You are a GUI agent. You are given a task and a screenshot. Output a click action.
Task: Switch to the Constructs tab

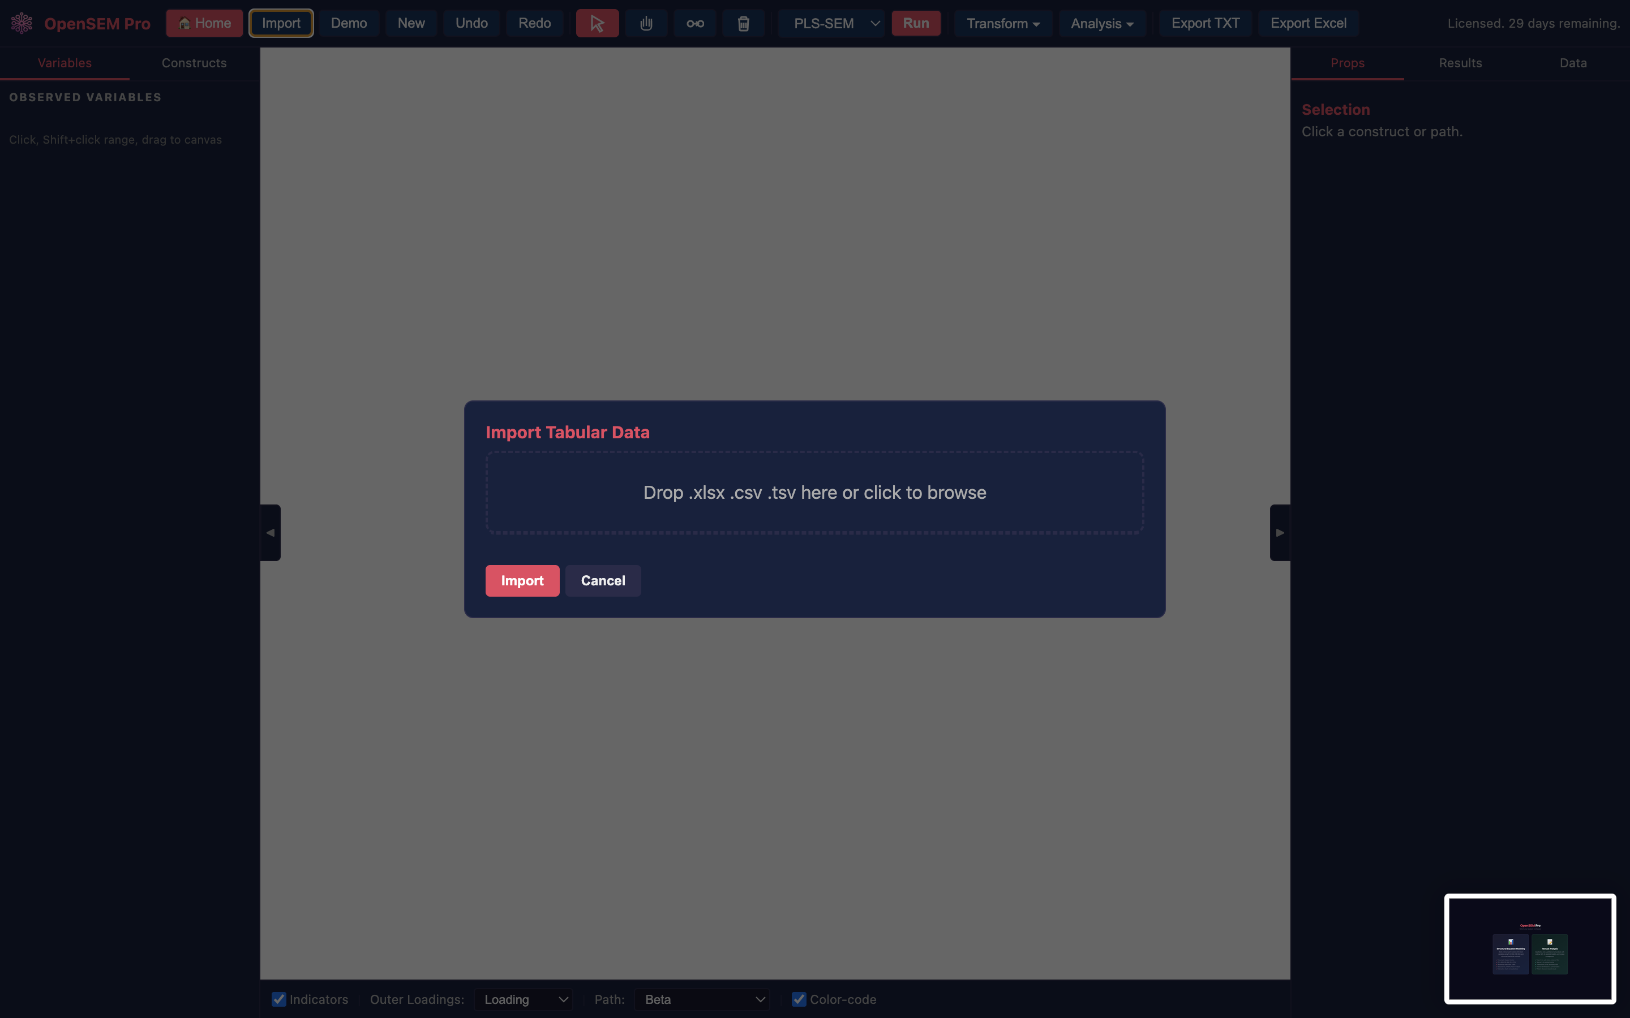[x=194, y=63]
